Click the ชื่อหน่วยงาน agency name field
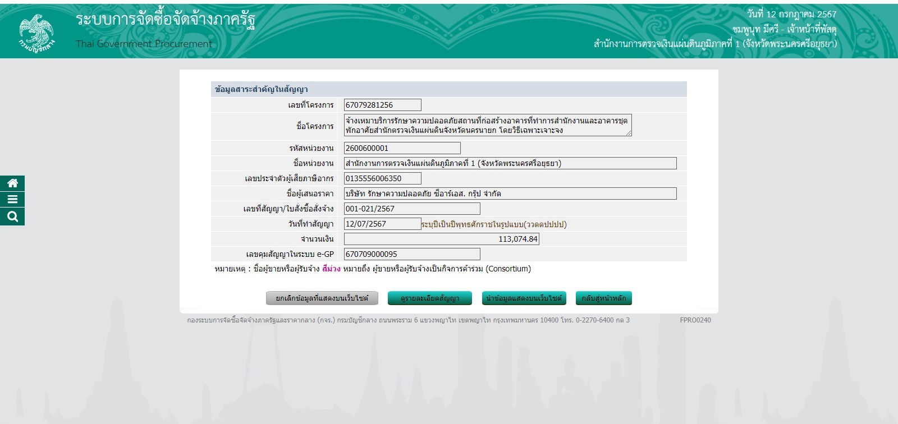This screenshot has height=424, width=898. tap(510, 163)
